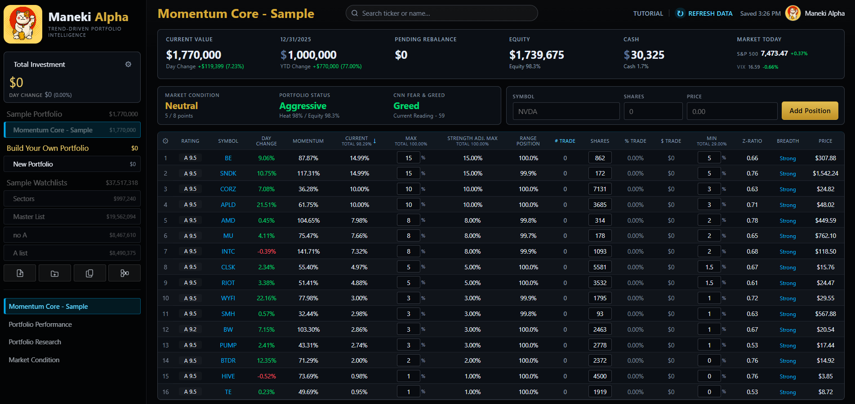Viewport: 855px width, 404px height.
Task: Sort by Current column arrow
Action: pos(374,141)
